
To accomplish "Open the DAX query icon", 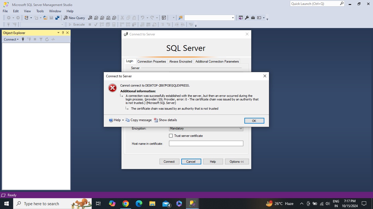I will click(x=114, y=18).
